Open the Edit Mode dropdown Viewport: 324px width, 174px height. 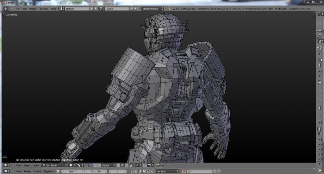click(x=54, y=165)
